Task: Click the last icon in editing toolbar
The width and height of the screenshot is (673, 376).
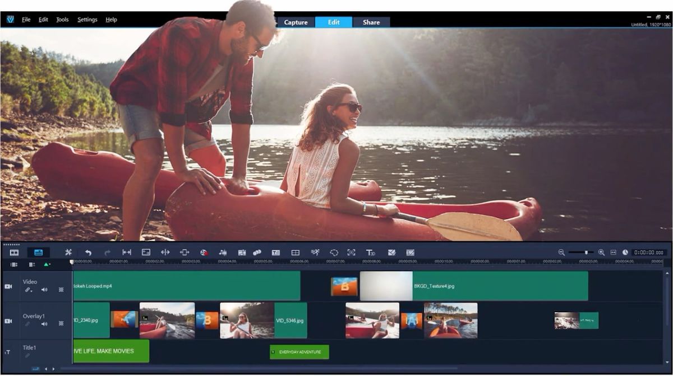Action: pyautogui.click(x=410, y=253)
